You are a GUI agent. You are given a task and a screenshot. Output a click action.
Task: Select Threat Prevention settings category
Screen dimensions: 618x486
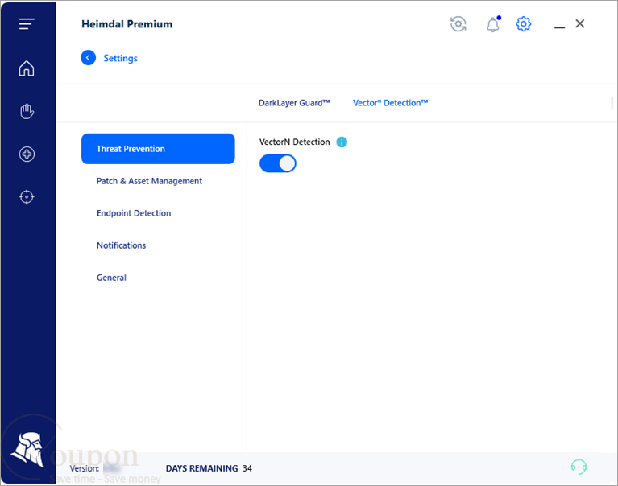coord(158,149)
